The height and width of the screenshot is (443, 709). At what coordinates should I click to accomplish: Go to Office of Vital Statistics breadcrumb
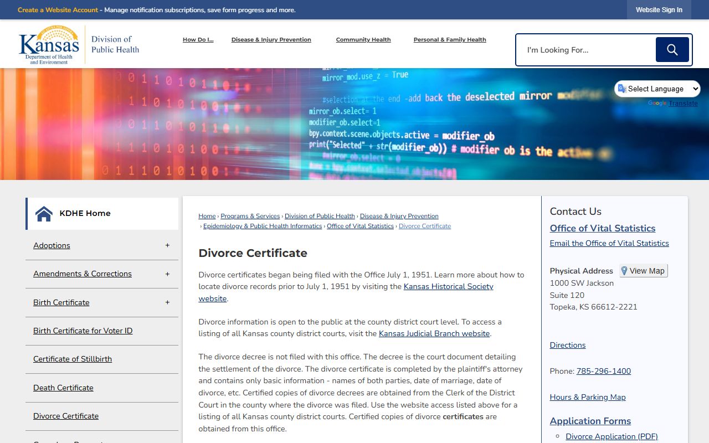pyautogui.click(x=360, y=226)
